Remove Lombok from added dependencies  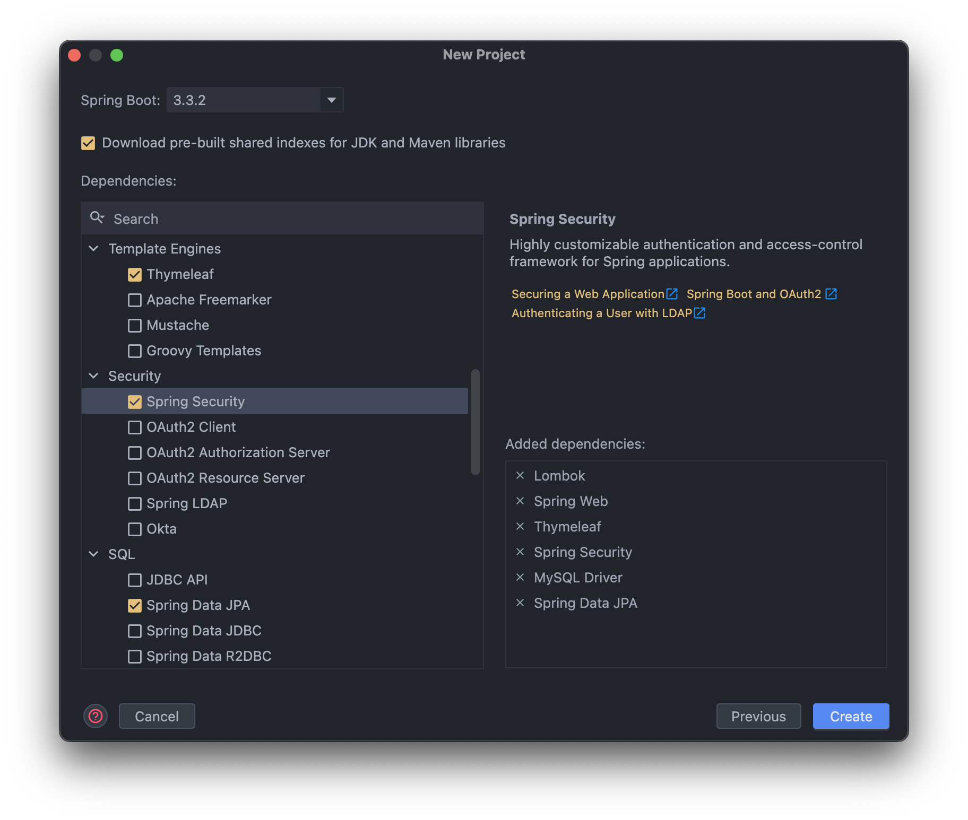[520, 475]
